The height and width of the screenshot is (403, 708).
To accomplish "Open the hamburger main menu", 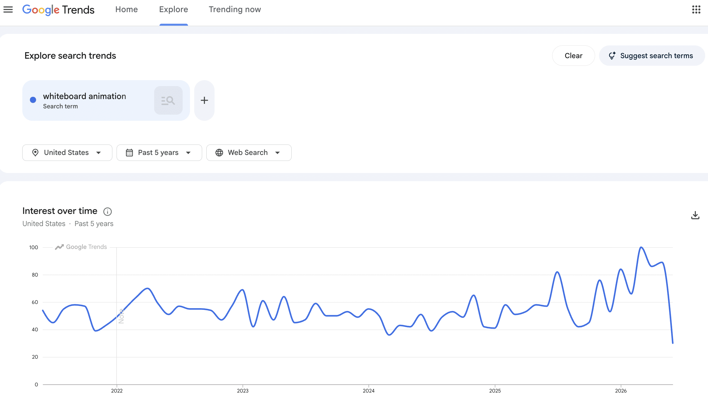I will (x=8, y=10).
